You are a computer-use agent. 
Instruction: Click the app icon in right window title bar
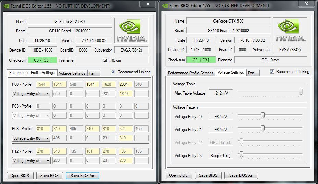165,6
